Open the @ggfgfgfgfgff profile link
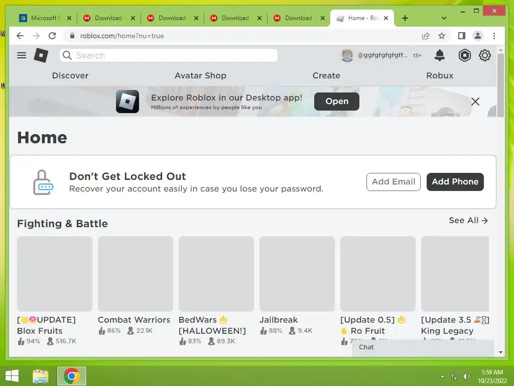The width and height of the screenshot is (514, 386). (x=382, y=55)
